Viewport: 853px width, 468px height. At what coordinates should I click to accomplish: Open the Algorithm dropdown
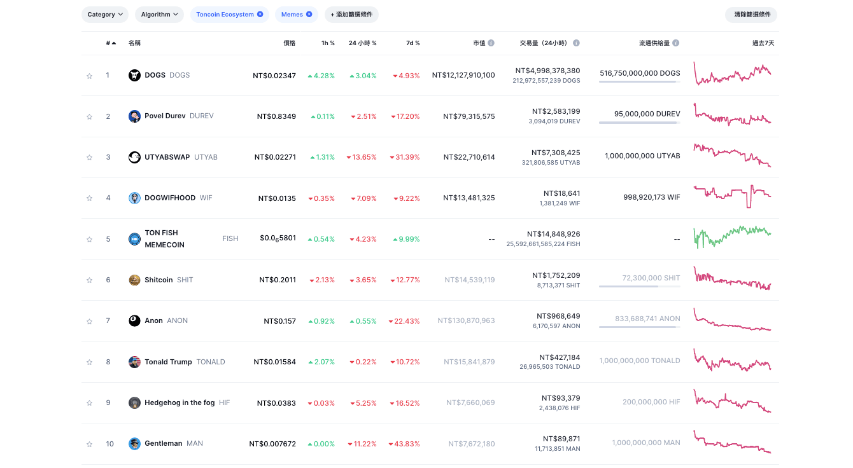point(159,15)
